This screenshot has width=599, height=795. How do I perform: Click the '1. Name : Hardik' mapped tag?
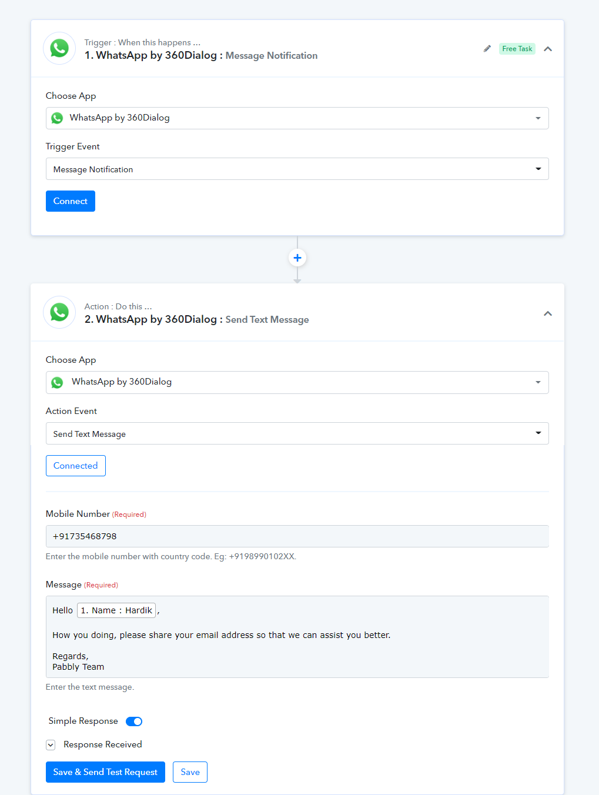pyautogui.click(x=116, y=610)
